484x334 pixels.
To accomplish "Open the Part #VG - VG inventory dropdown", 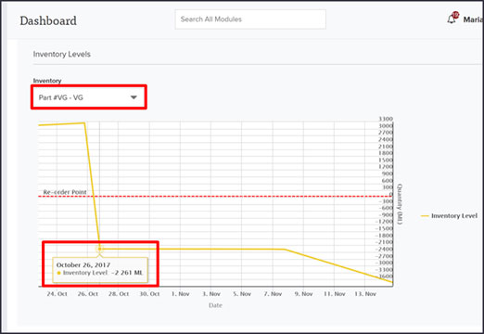I will (89, 97).
